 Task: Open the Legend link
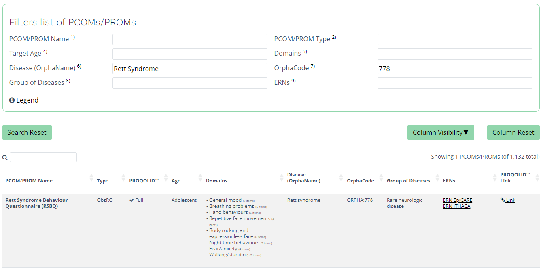(28, 100)
